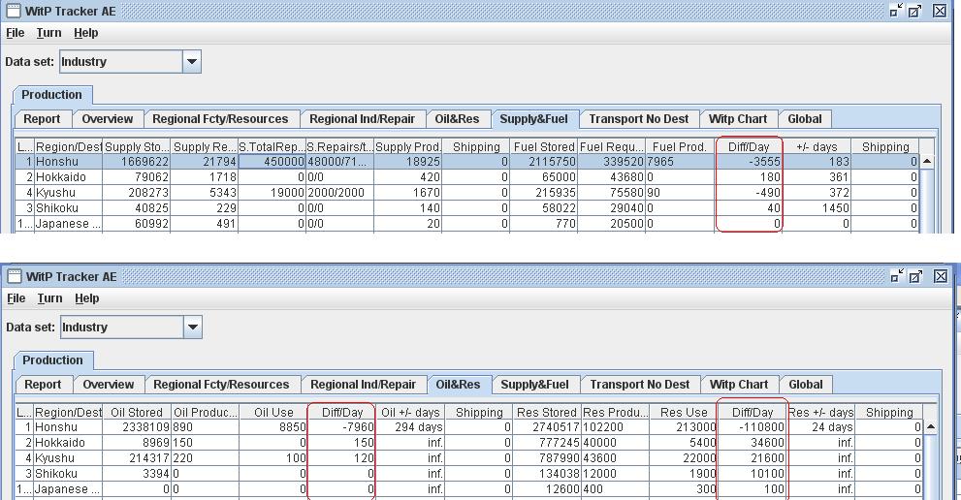Click the app icon in the upper WitP Tracker title bar
Screen dimensions: 961x500
click(13, 11)
